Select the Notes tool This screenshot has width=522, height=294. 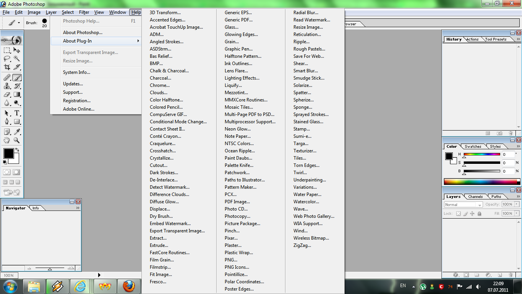pos(7,132)
